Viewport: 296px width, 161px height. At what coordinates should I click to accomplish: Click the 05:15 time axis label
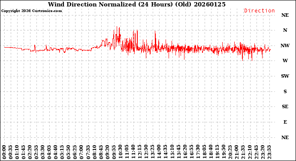click(x=62, y=152)
